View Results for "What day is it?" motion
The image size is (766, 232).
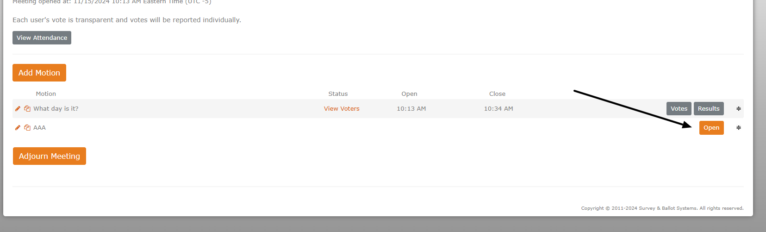(x=709, y=108)
